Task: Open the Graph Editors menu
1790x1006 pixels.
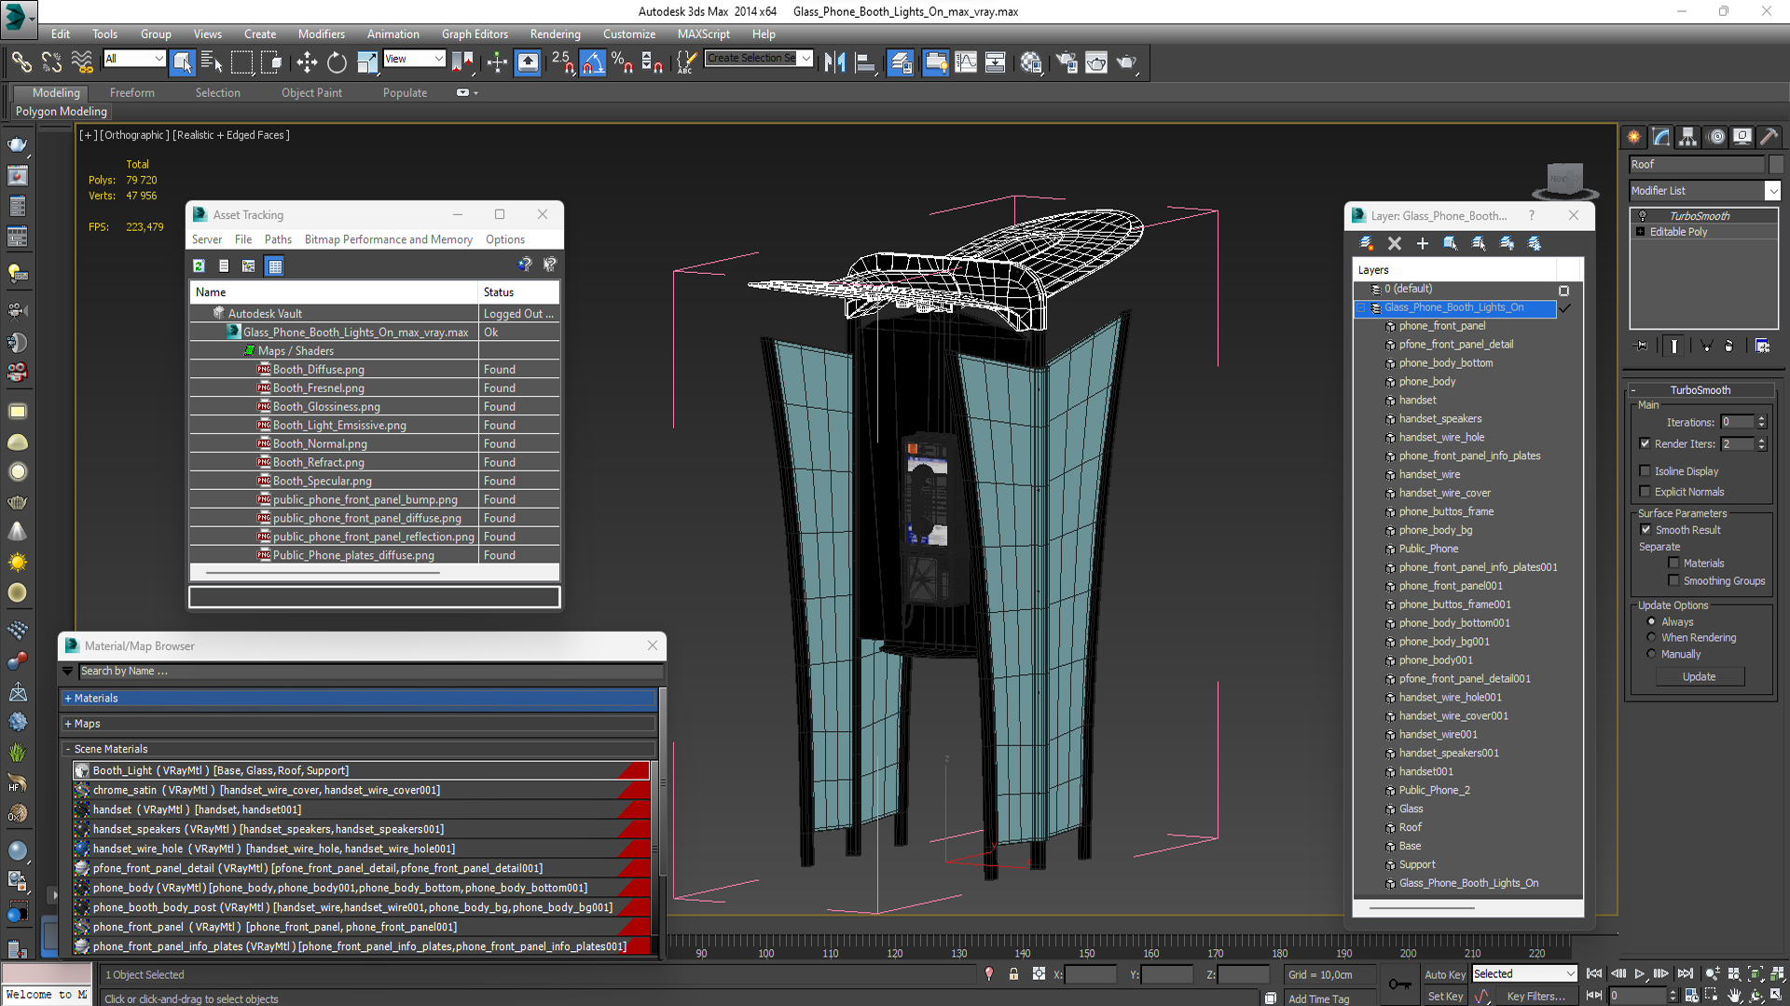Action: click(x=475, y=34)
